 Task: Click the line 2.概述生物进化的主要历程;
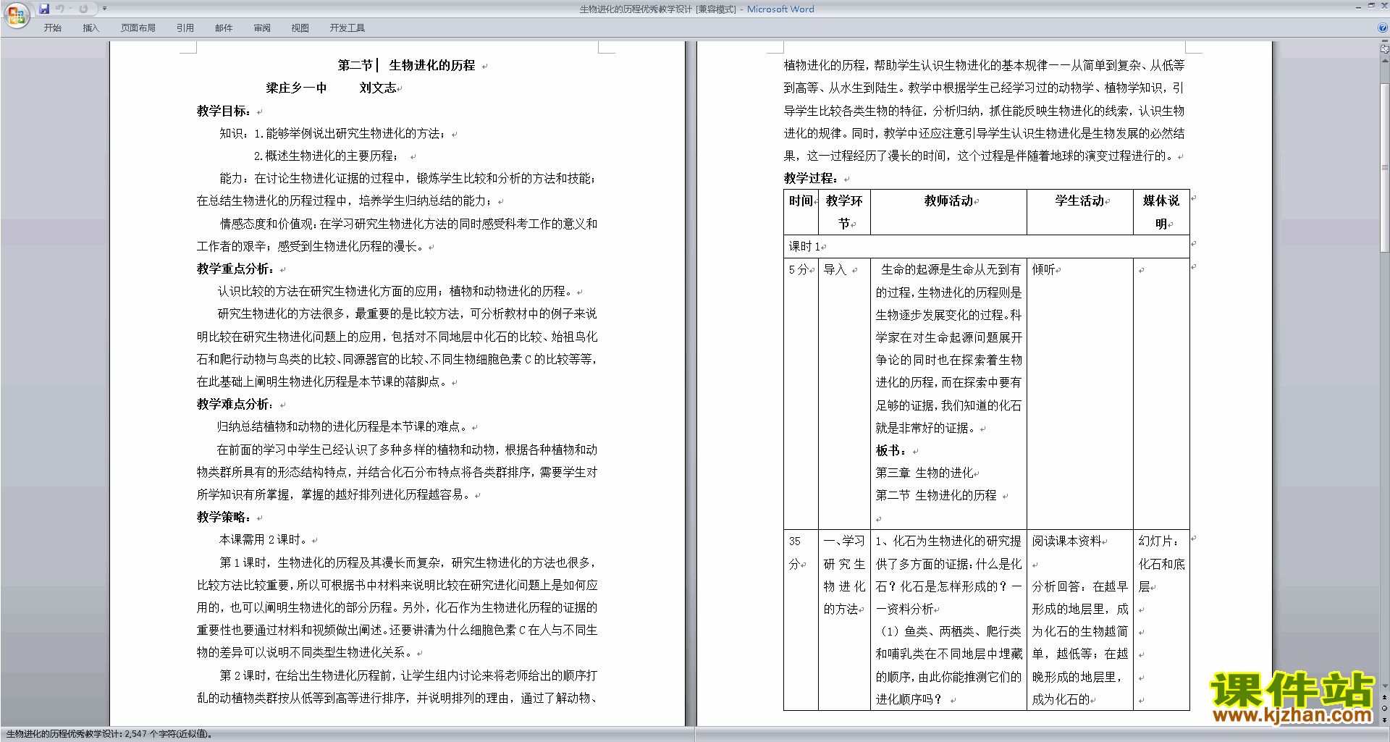[x=326, y=156]
